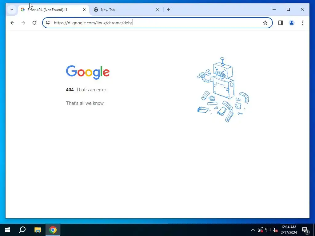Screen dimensions: 315x236
Task: Open File Explorer from taskbar
Action: coord(38,230)
